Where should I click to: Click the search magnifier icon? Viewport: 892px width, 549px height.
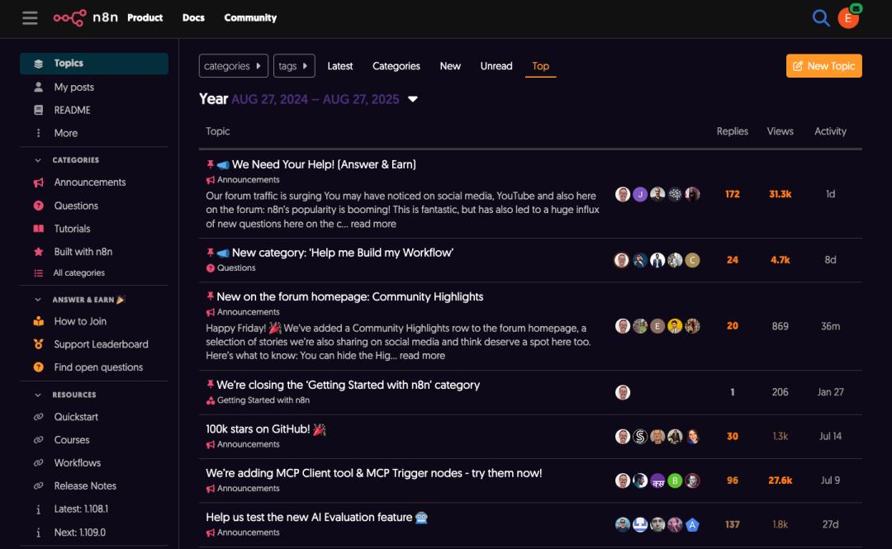coord(820,18)
